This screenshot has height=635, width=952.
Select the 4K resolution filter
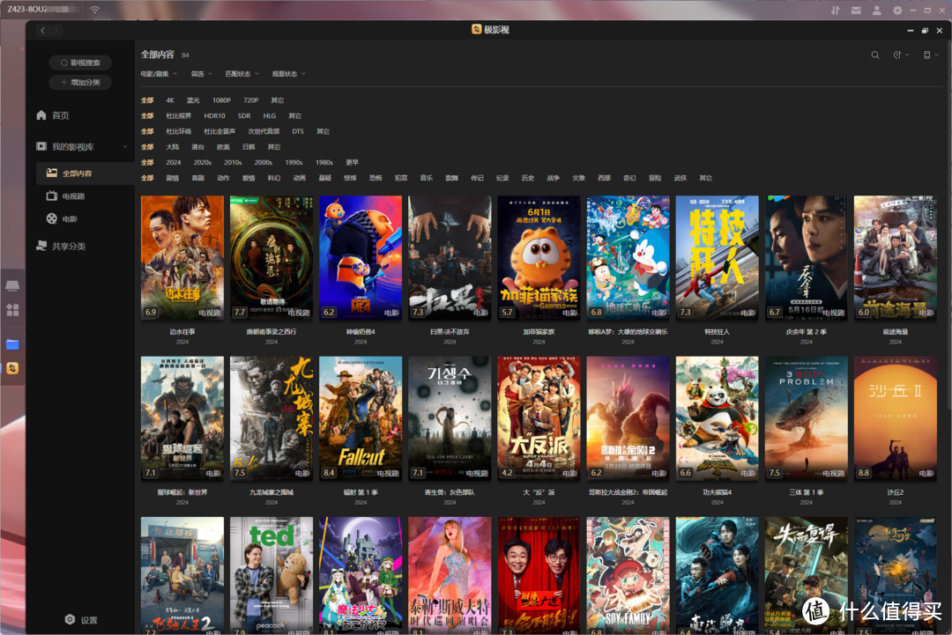point(170,100)
